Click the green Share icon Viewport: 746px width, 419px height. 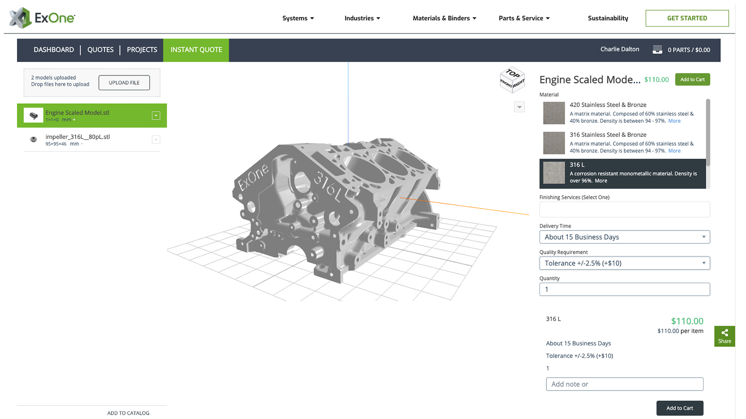pos(724,336)
